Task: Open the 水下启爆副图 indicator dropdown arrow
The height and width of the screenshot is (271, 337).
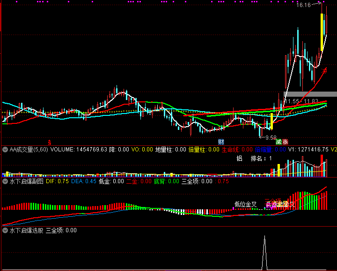Action: point(5,182)
